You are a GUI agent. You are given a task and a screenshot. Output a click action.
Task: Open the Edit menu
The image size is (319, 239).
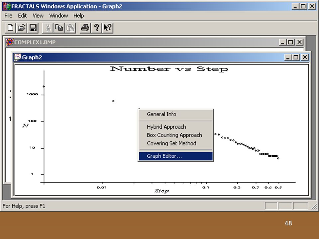click(22, 16)
